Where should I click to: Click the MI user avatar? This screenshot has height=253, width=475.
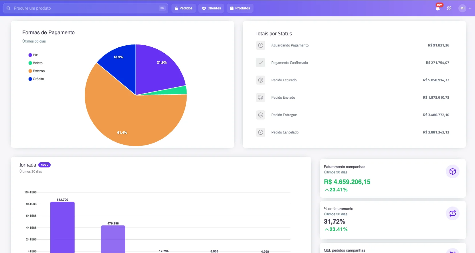462,8
